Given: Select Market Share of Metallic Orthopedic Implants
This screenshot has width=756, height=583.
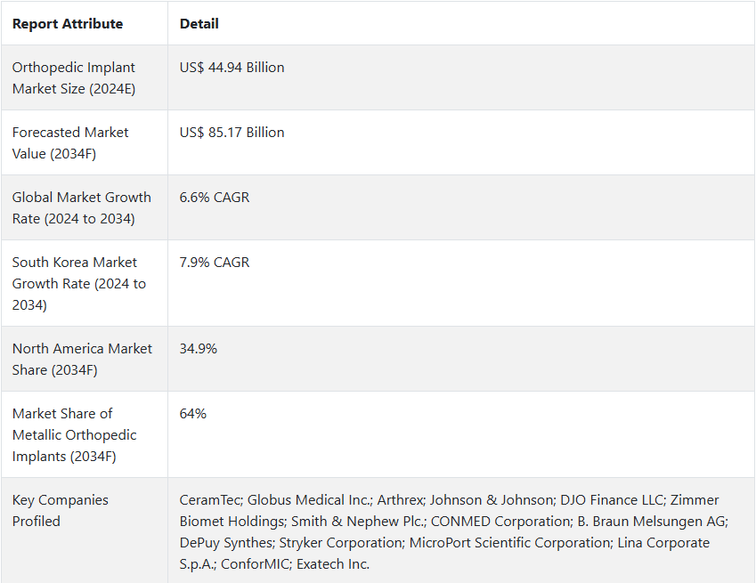Looking at the screenshot, I should 74,435.
